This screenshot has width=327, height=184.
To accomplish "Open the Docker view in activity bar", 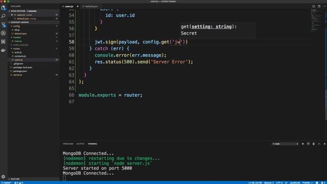I will pos(4,50).
